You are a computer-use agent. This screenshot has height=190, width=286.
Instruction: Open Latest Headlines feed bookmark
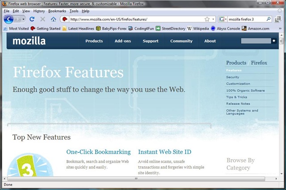coord(78,29)
